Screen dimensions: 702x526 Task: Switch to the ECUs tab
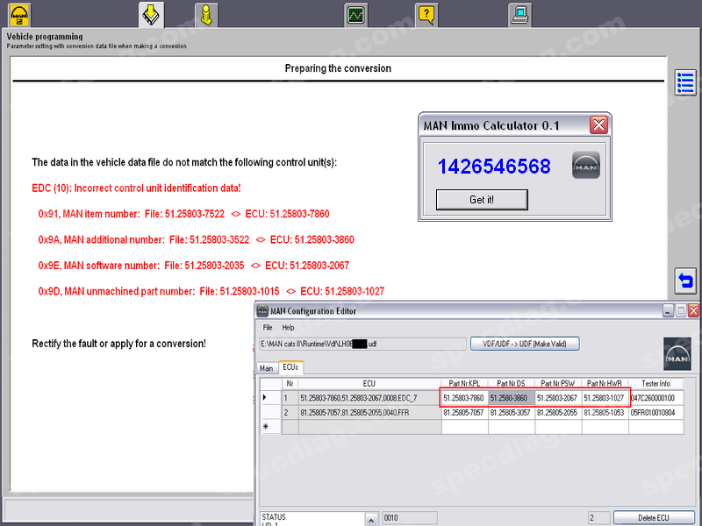tap(290, 368)
